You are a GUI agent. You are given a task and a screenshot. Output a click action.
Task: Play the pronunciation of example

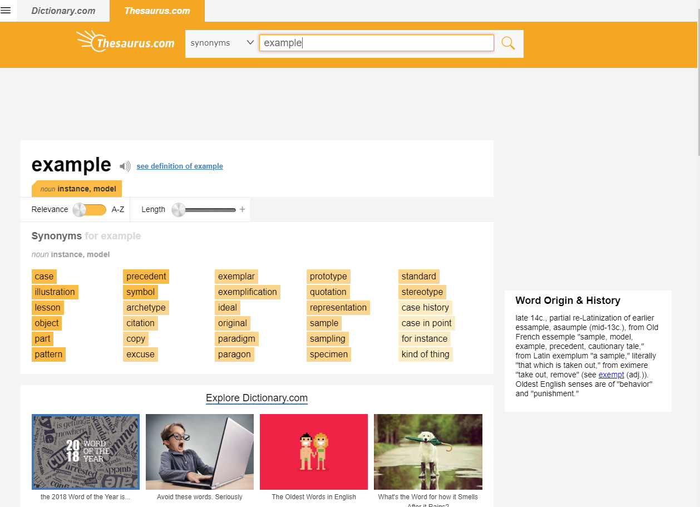point(125,165)
